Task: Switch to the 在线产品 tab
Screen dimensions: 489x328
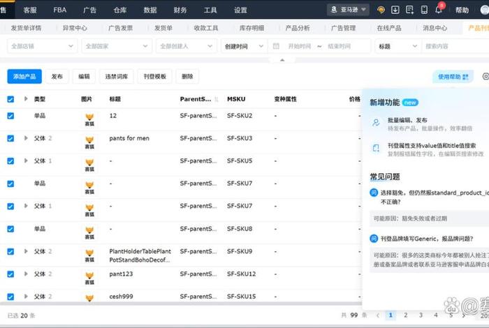Action: pyautogui.click(x=389, y=28)
